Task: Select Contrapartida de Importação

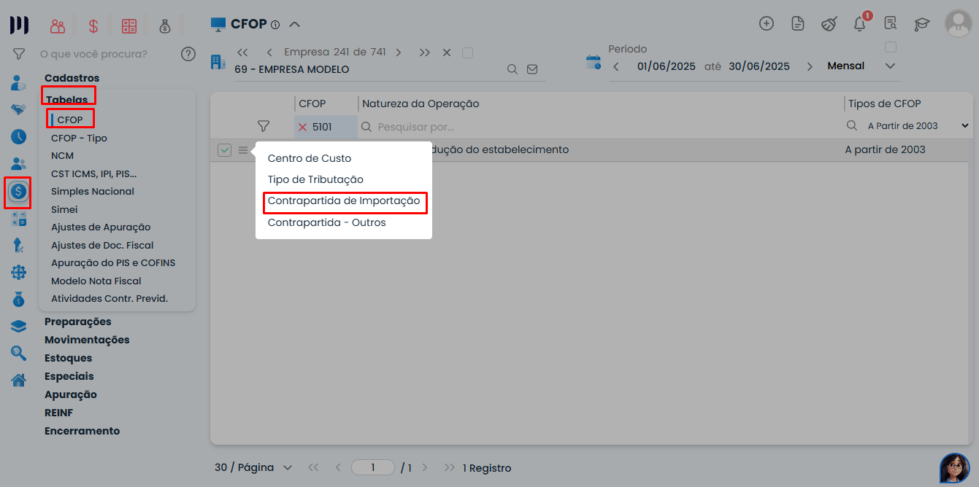Action: click(x=344, y=201)
